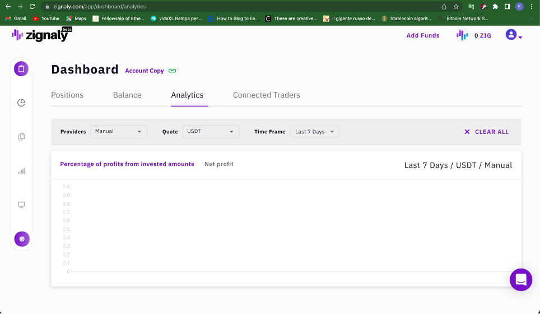
Task: Open the Chrome profile E avatar
Action: click(519, 7)
